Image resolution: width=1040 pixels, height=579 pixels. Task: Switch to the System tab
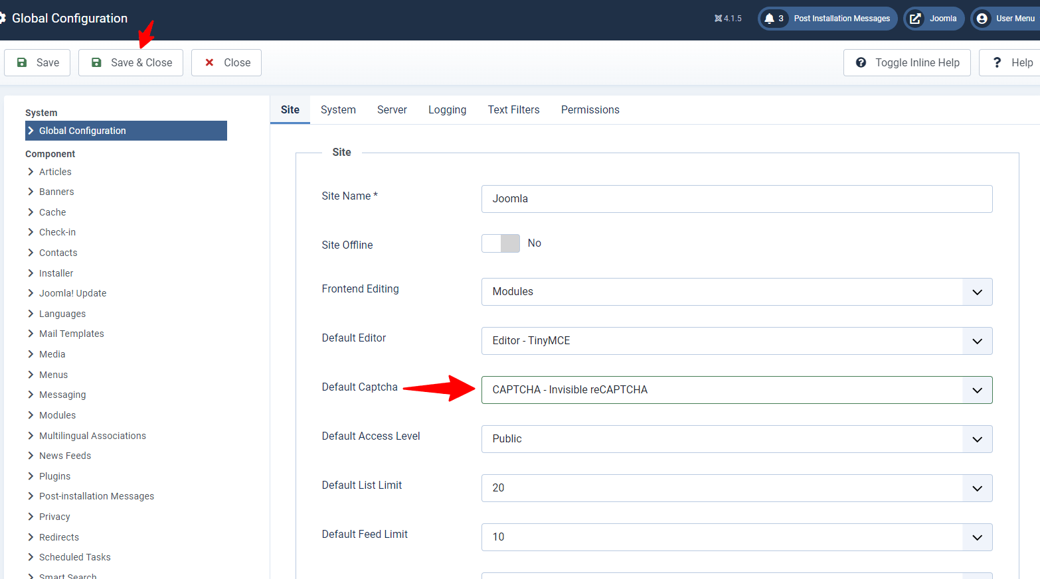click(x=338, y=109)
